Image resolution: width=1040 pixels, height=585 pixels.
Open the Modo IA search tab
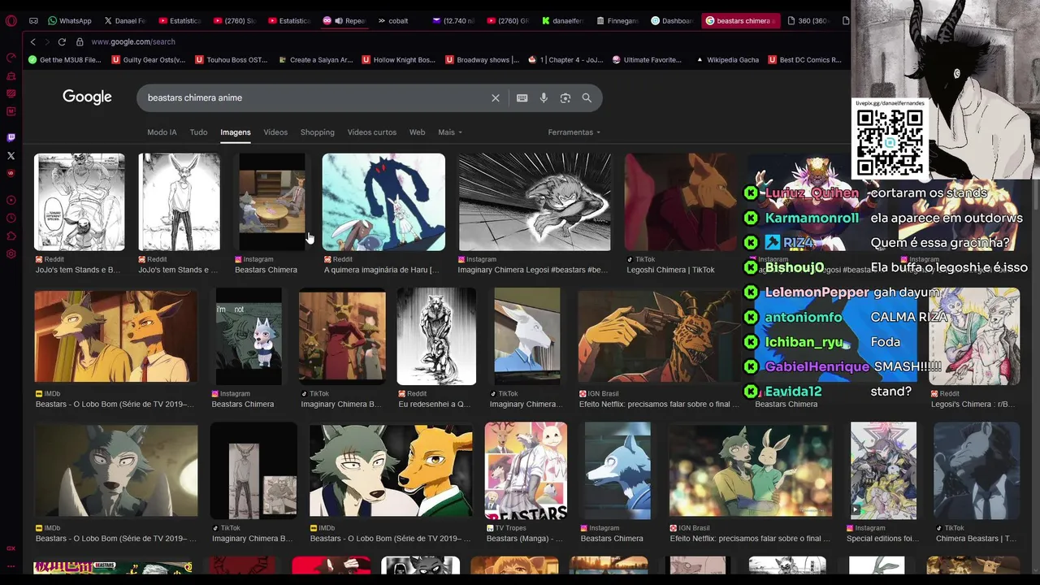click(x=162, y=132)
